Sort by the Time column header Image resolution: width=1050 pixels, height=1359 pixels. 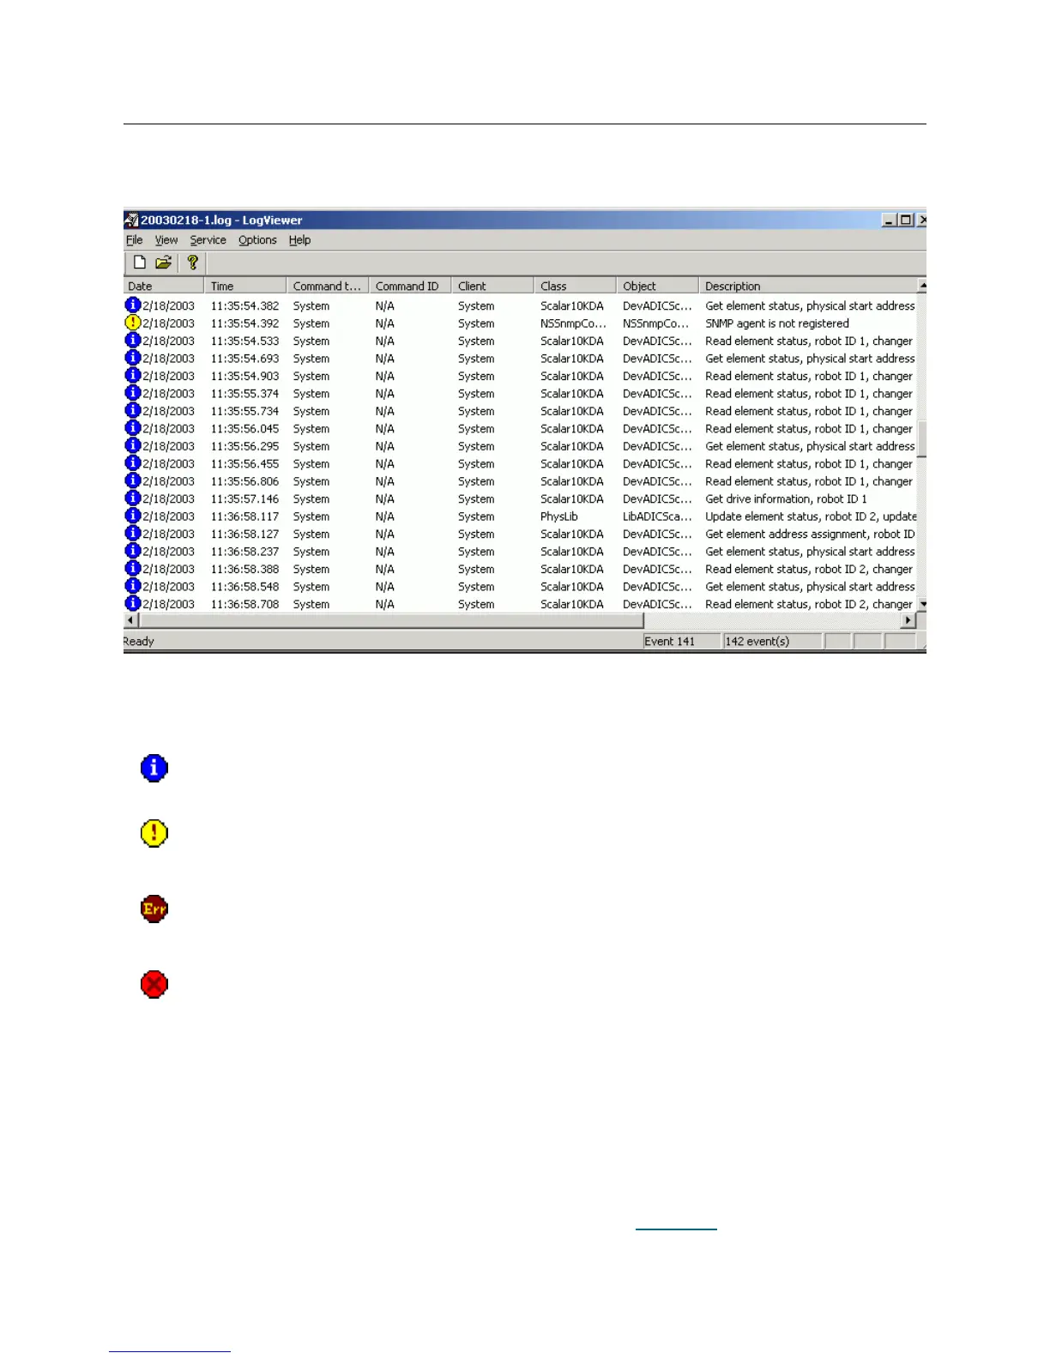[x=245, y=286]
